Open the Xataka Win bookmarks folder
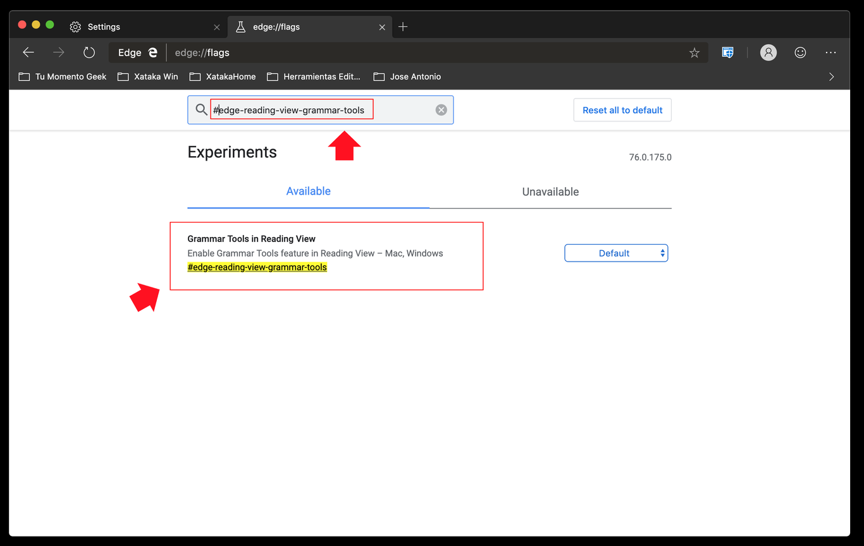Viewport: 864px width, 546px height. (148, 76)
